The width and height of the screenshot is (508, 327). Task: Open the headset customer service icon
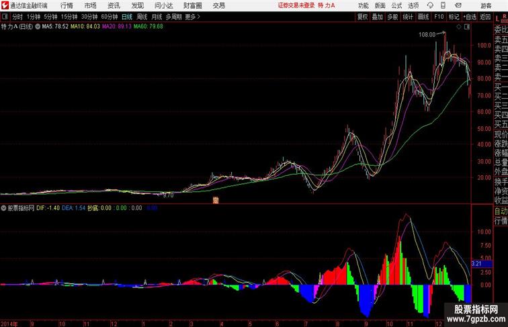(430, 5)
